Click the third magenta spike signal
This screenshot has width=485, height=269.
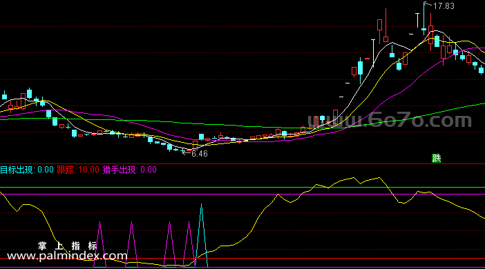point(169,244)
